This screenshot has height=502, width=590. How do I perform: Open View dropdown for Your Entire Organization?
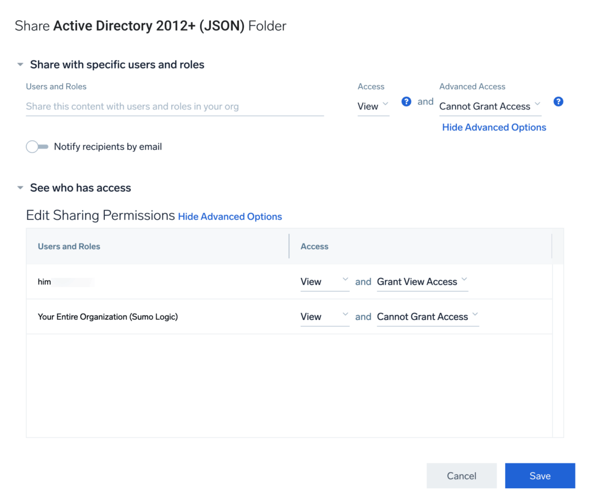(324, 316)
